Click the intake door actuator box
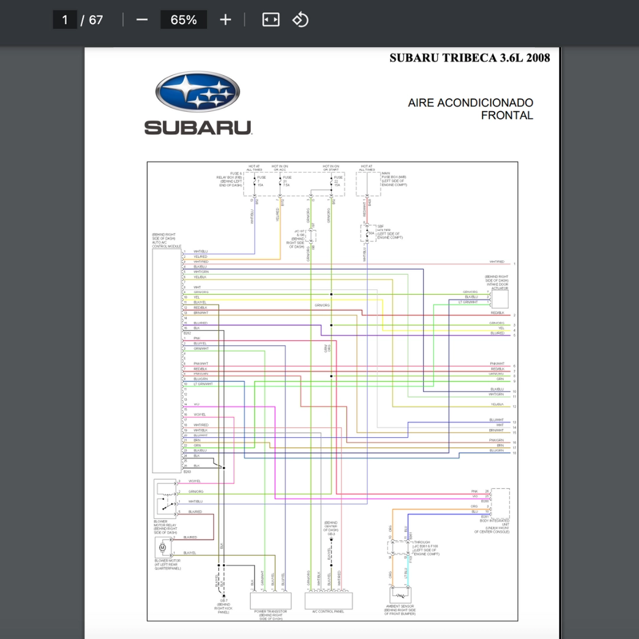639x639 pixels. 499,299
